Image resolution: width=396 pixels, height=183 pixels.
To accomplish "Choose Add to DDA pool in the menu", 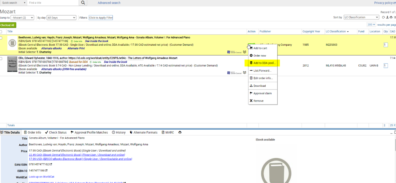I will coord(263,63).
